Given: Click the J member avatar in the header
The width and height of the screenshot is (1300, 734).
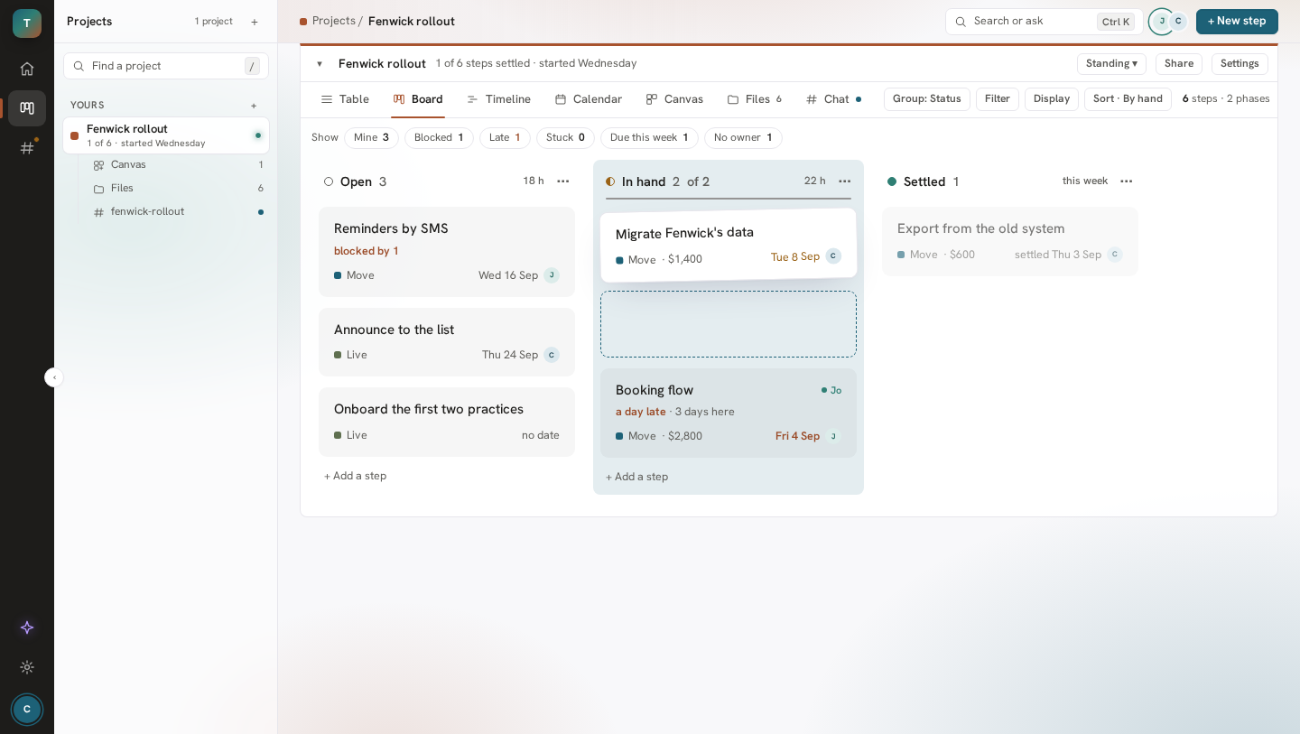Looking at the screenshot, I should [x=1162, y=21].
